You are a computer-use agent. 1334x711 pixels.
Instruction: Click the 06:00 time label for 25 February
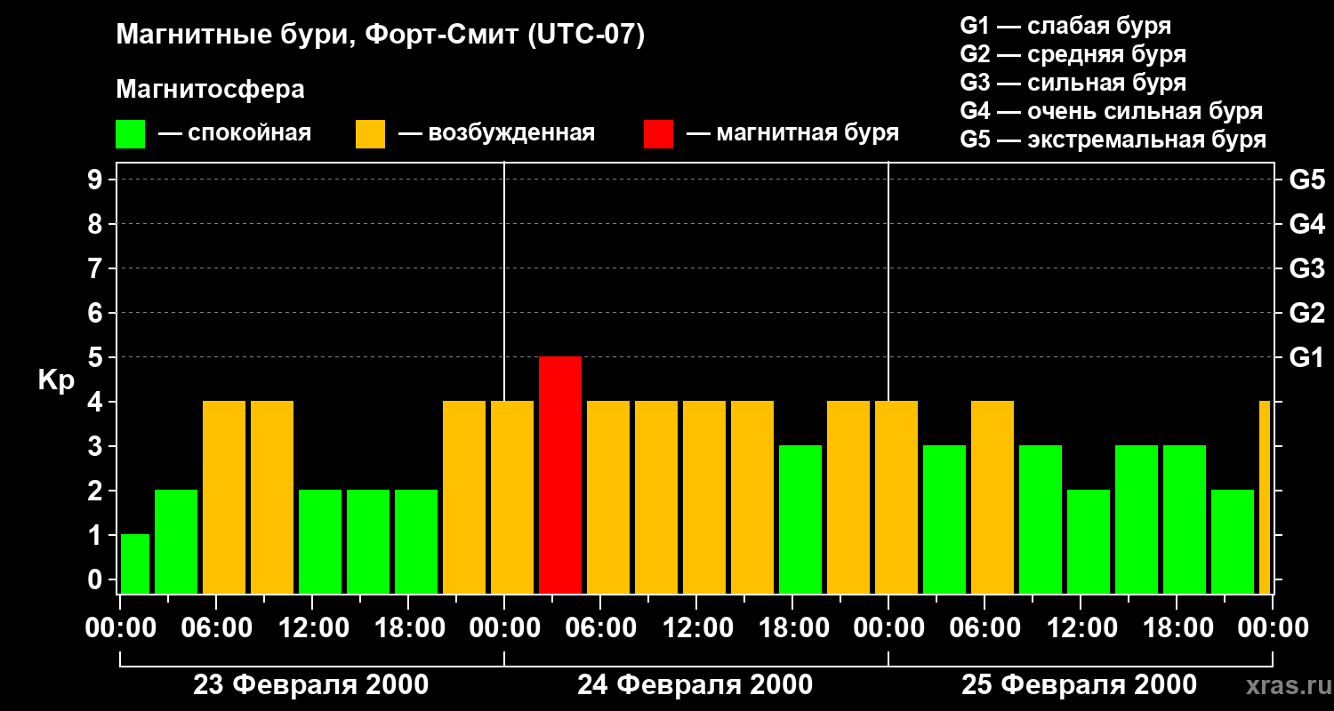coord(985,628)
